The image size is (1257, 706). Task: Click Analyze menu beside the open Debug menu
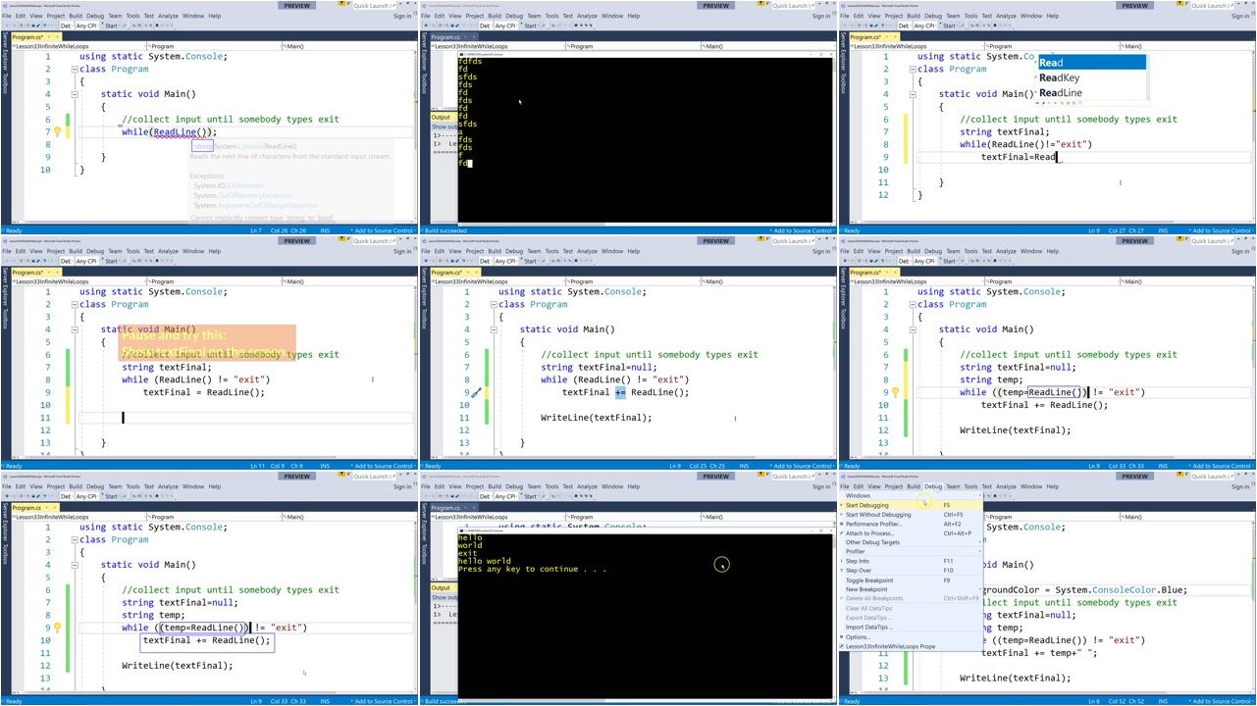pyautogui.click(x=1006, y=486)
